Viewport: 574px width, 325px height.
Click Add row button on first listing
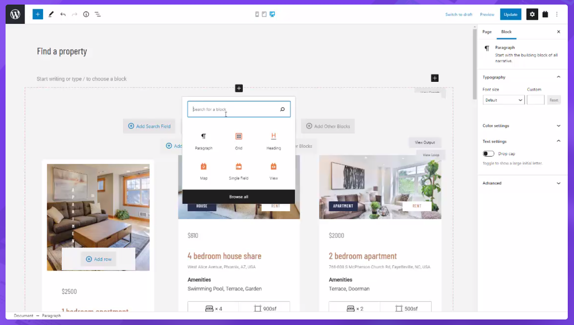pyautogui.click(x=99, y=259)
